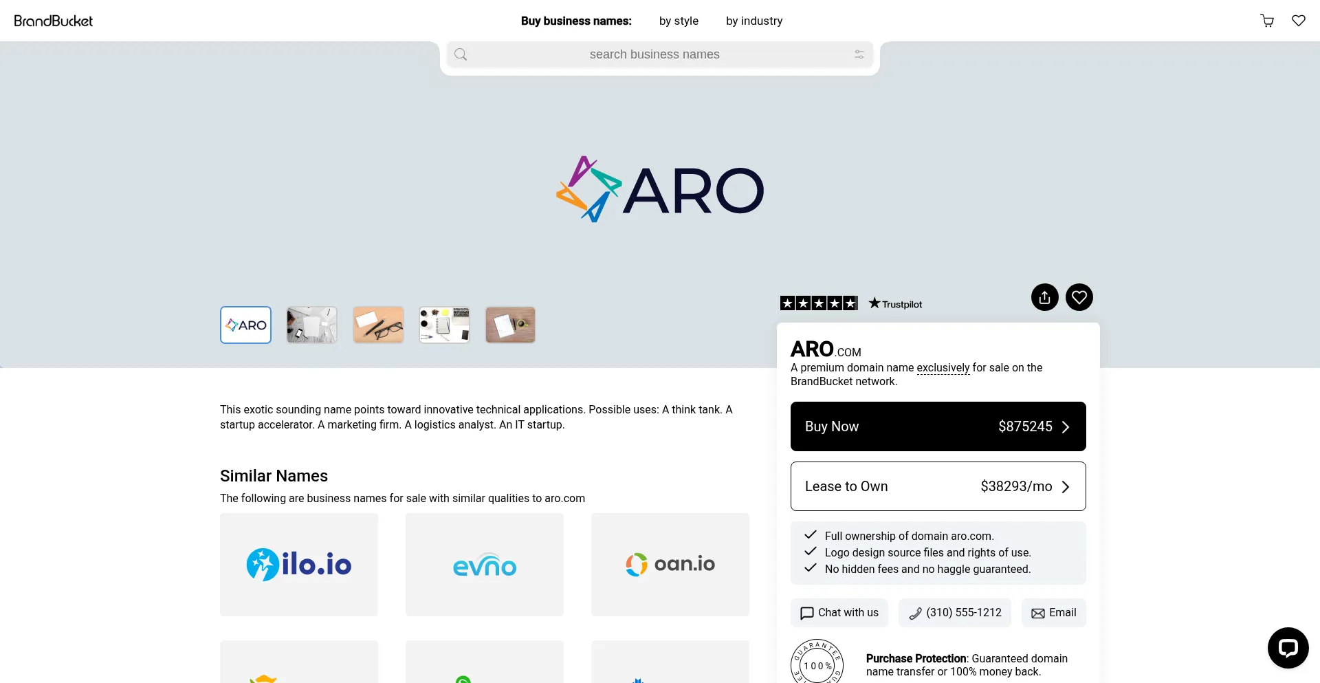Open the 'by industry' menu

753,21
